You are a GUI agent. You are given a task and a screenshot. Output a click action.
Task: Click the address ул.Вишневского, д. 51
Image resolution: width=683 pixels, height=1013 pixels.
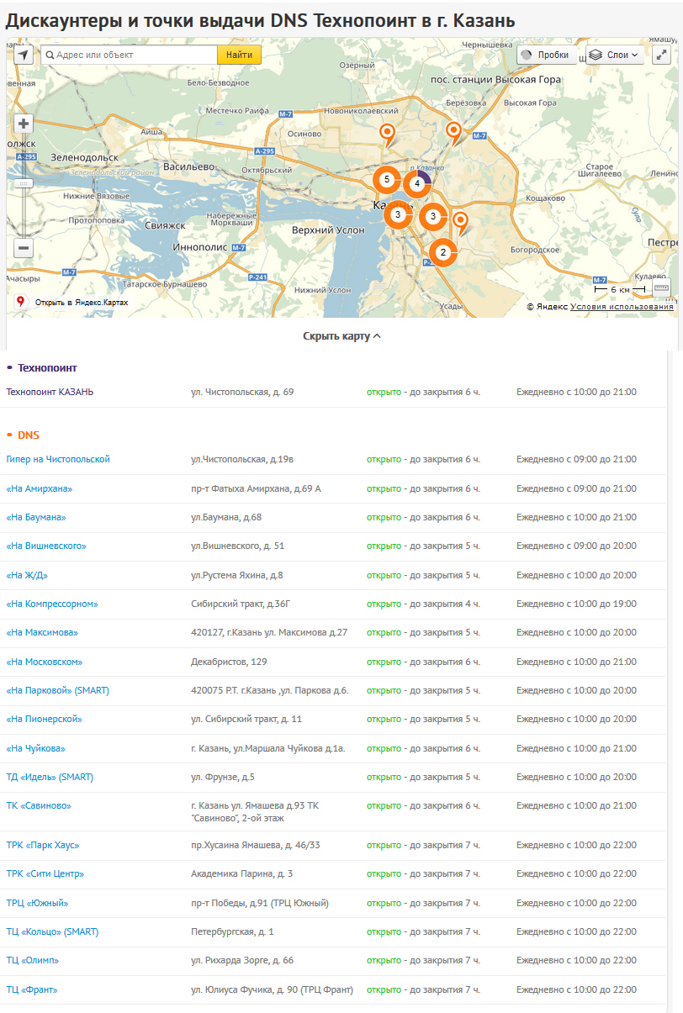click(238, 546)
